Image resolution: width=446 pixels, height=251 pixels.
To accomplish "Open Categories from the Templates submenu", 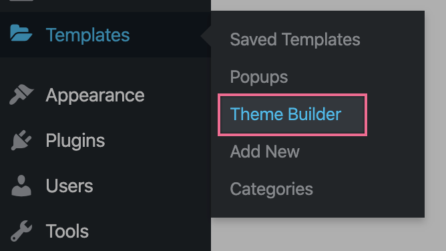I will [x=271, y=189].
